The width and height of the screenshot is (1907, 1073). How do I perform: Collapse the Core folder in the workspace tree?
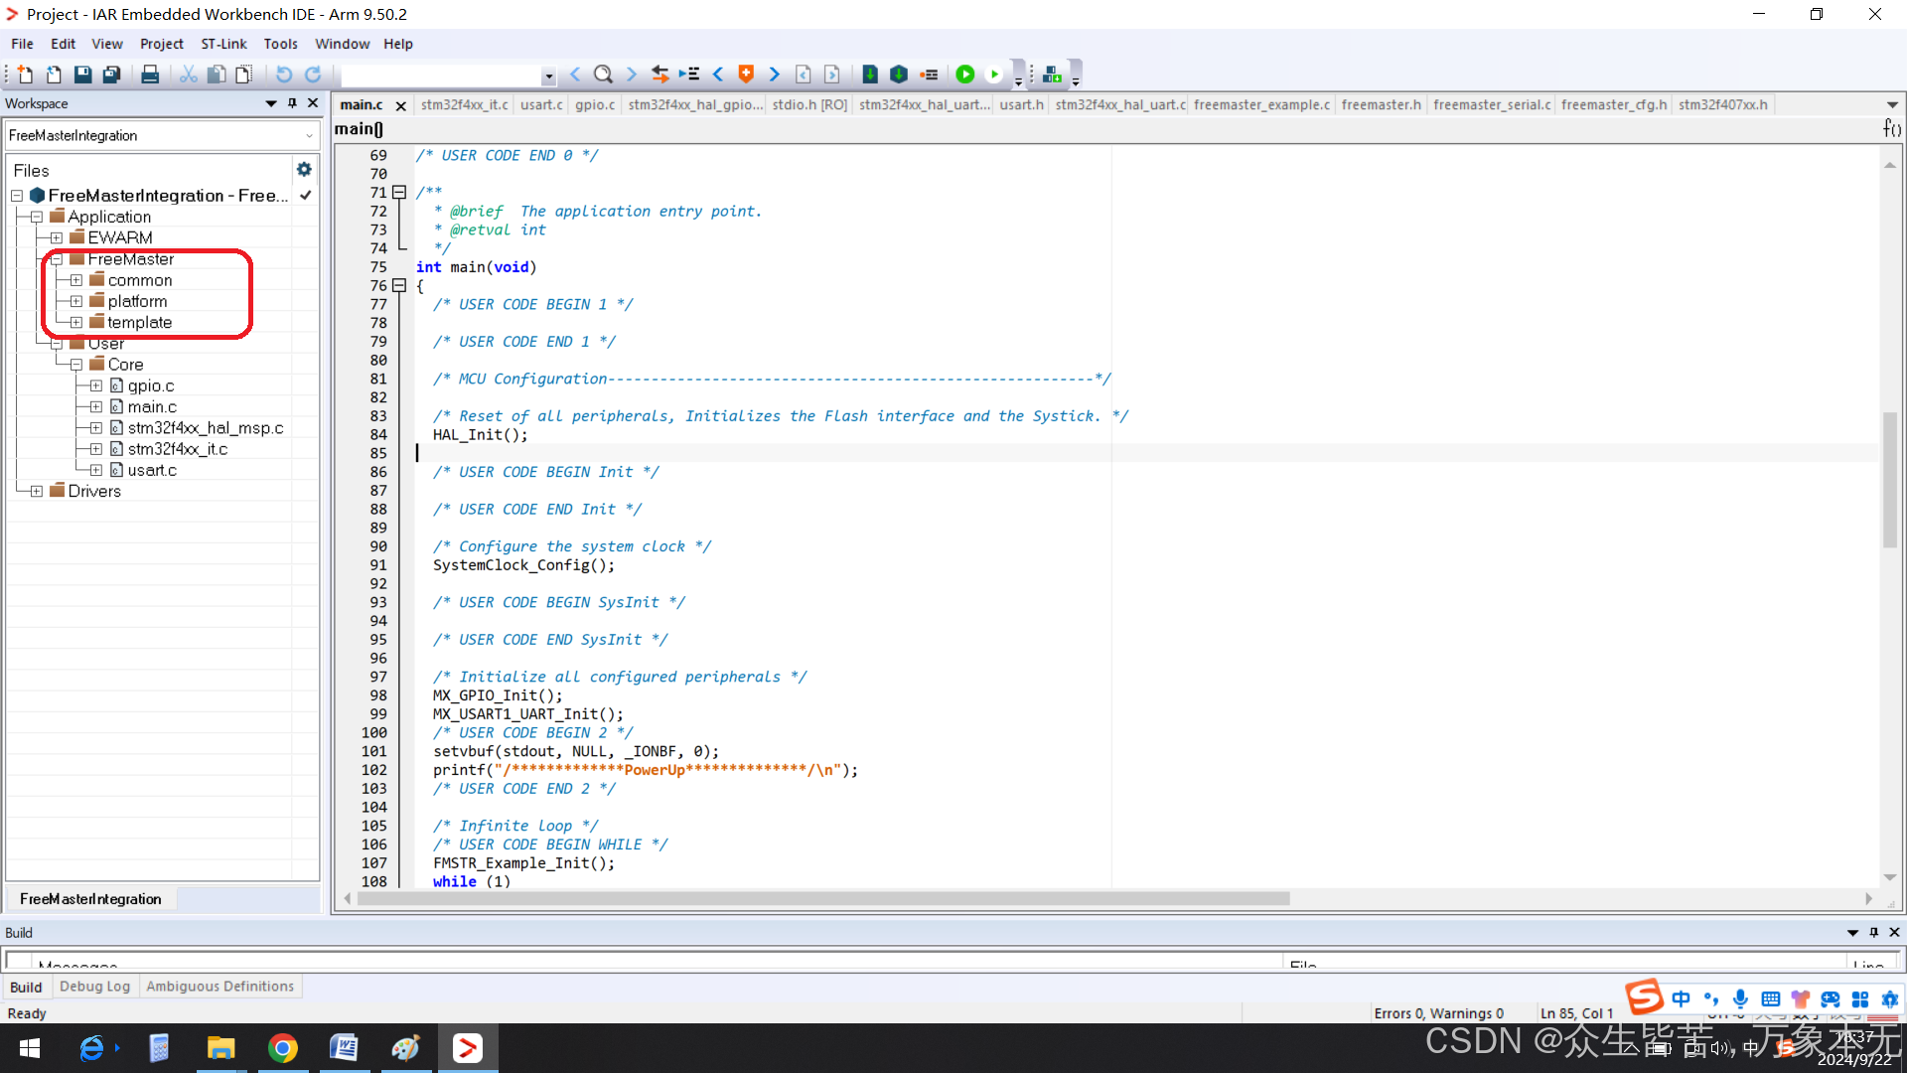[76, 364]
